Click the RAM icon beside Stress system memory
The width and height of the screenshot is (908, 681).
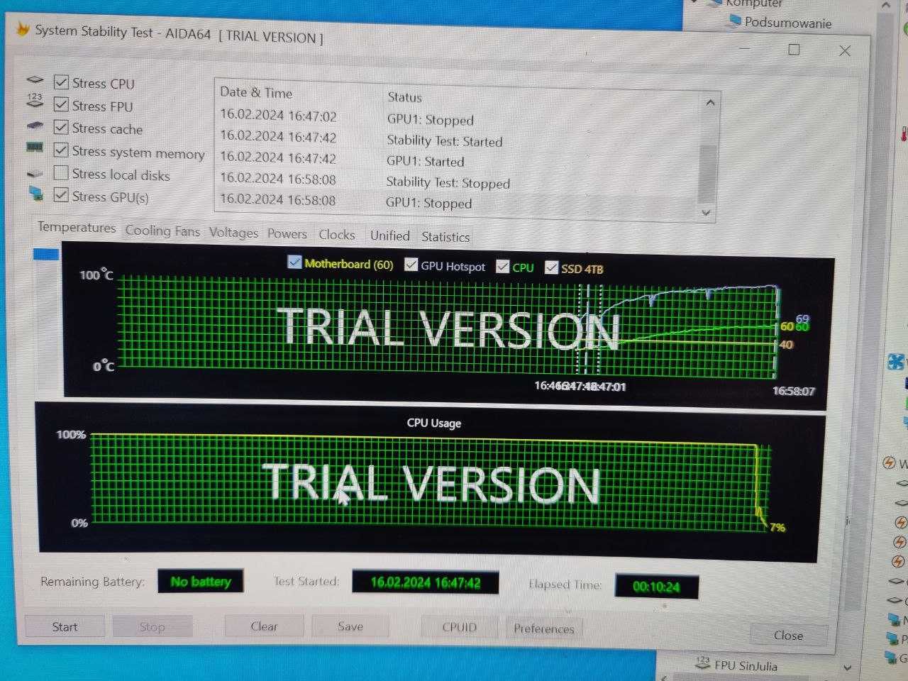[35, 148]
